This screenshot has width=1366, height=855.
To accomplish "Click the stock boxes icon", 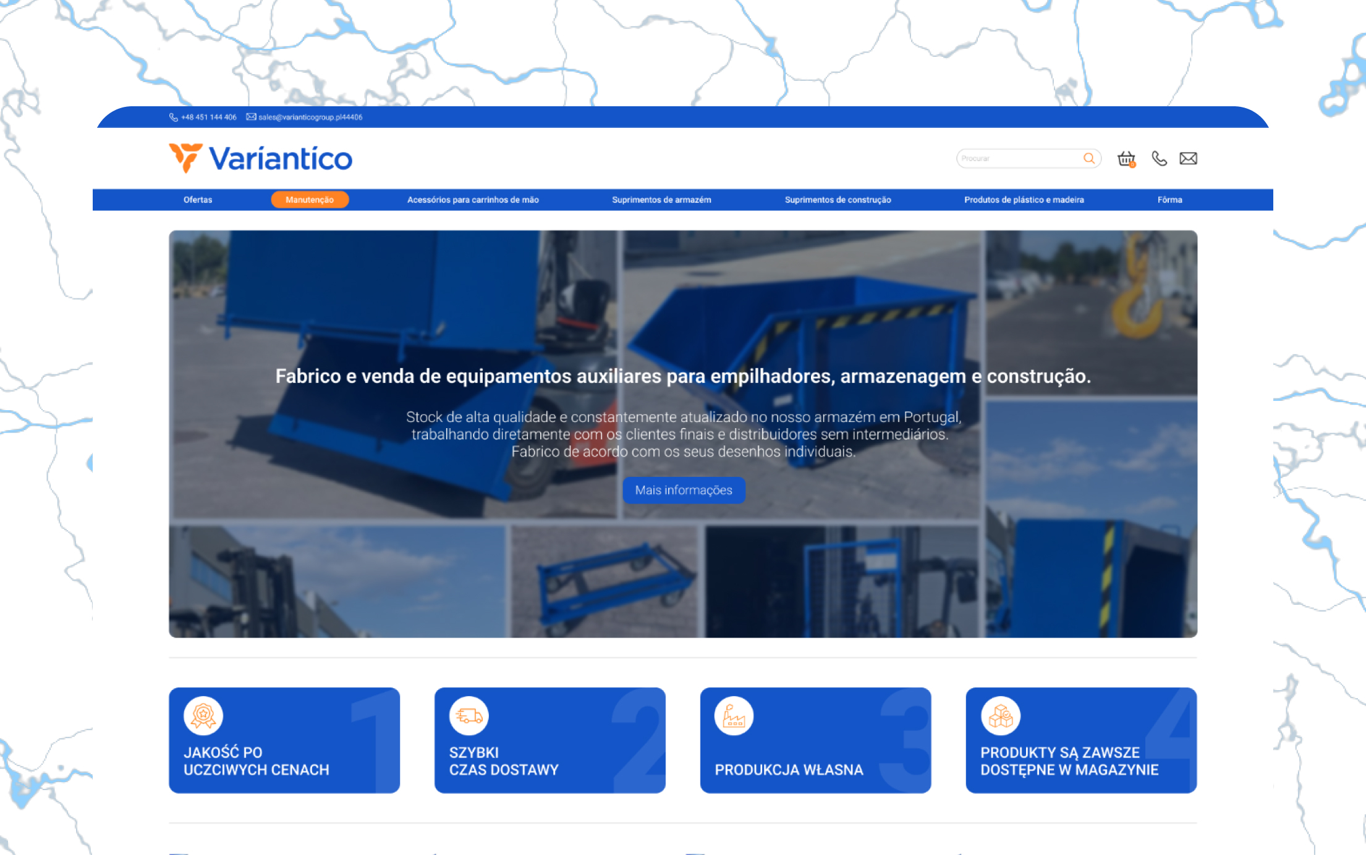I will 1000,715.
